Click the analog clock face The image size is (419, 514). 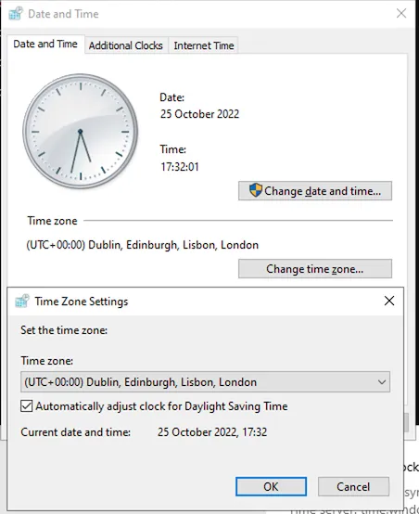[x=81, y=131]
